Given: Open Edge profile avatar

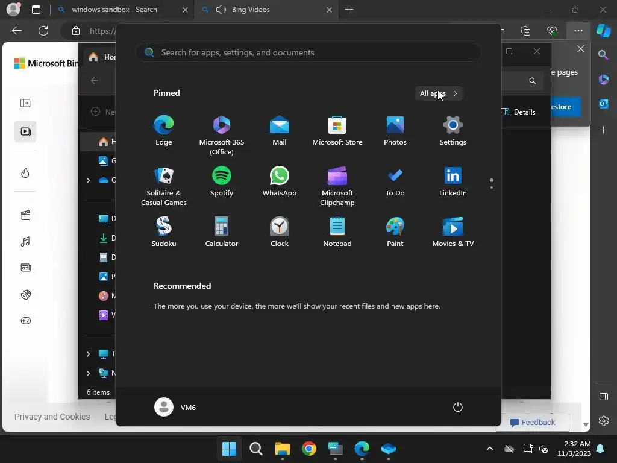Looking at the screenshot, I should (13, 10).
